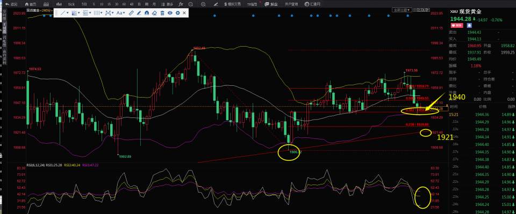Open the top toolbar drawing pencil tool
Viewport: 516px width, 214px height.
[216, 4]
